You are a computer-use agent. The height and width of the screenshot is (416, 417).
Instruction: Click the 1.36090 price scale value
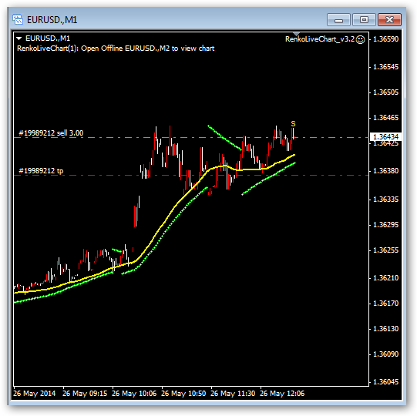click(386, 354)
